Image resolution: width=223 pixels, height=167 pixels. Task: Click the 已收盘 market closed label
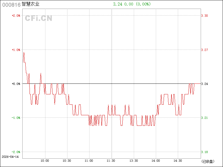208,161
